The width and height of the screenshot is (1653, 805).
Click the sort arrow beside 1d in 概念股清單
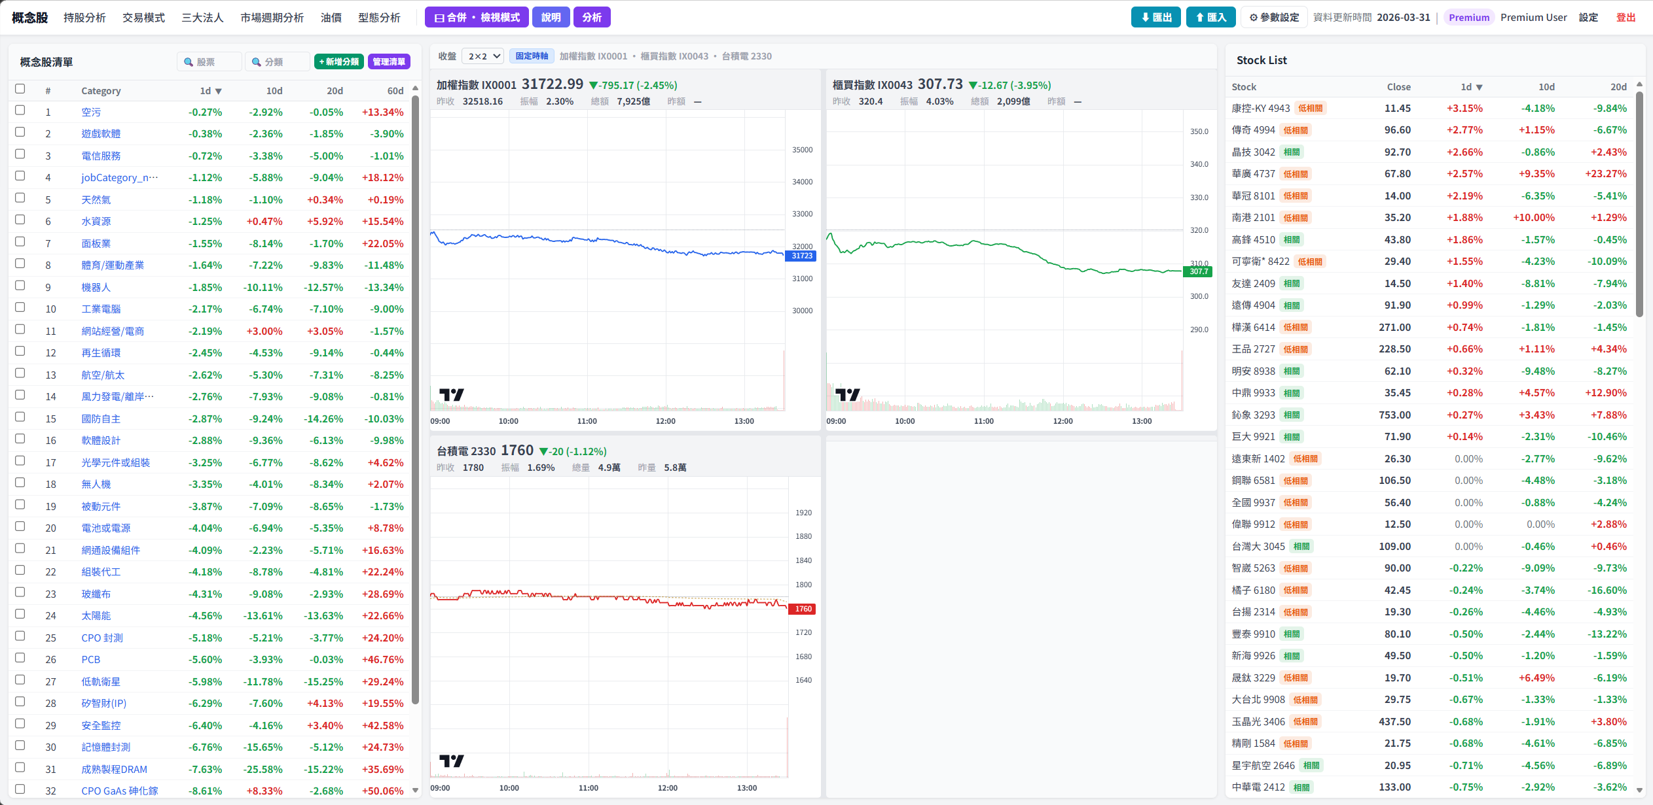pos(219,92)
